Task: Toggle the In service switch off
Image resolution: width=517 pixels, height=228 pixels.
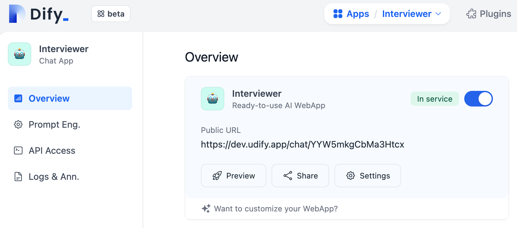Action: (478, 99)
